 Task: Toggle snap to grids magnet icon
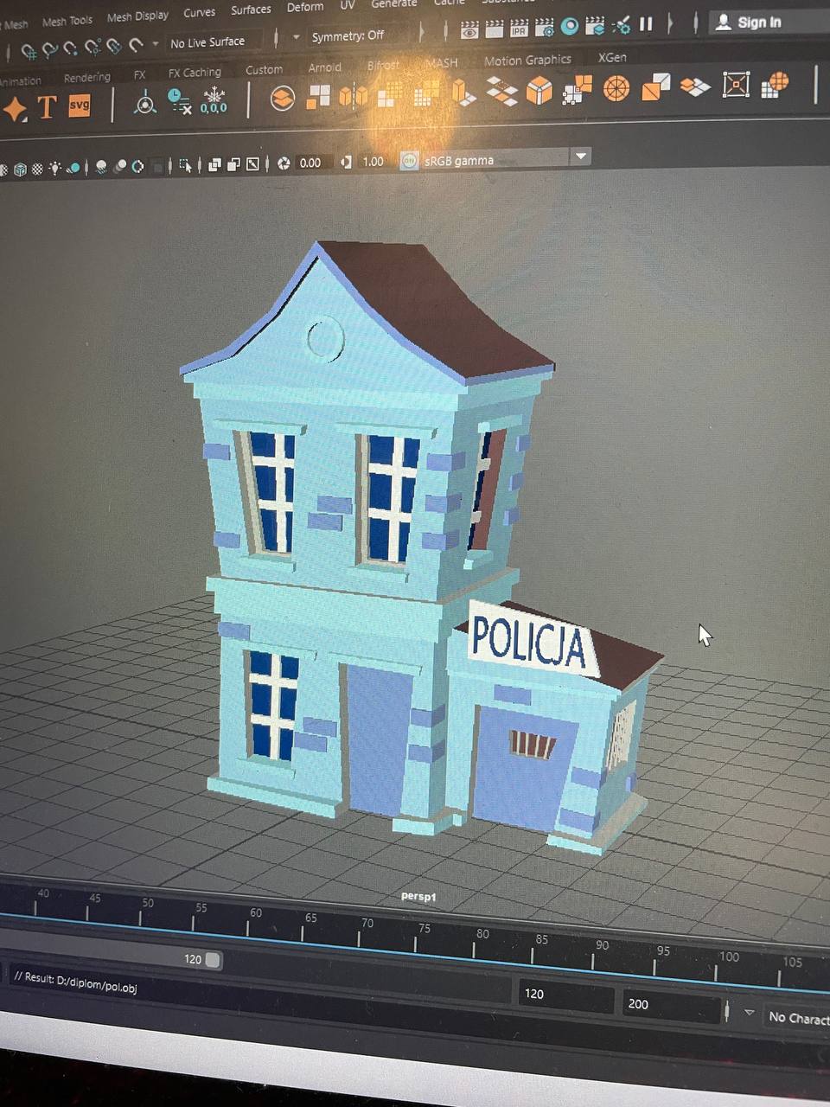tap(29, 51)
